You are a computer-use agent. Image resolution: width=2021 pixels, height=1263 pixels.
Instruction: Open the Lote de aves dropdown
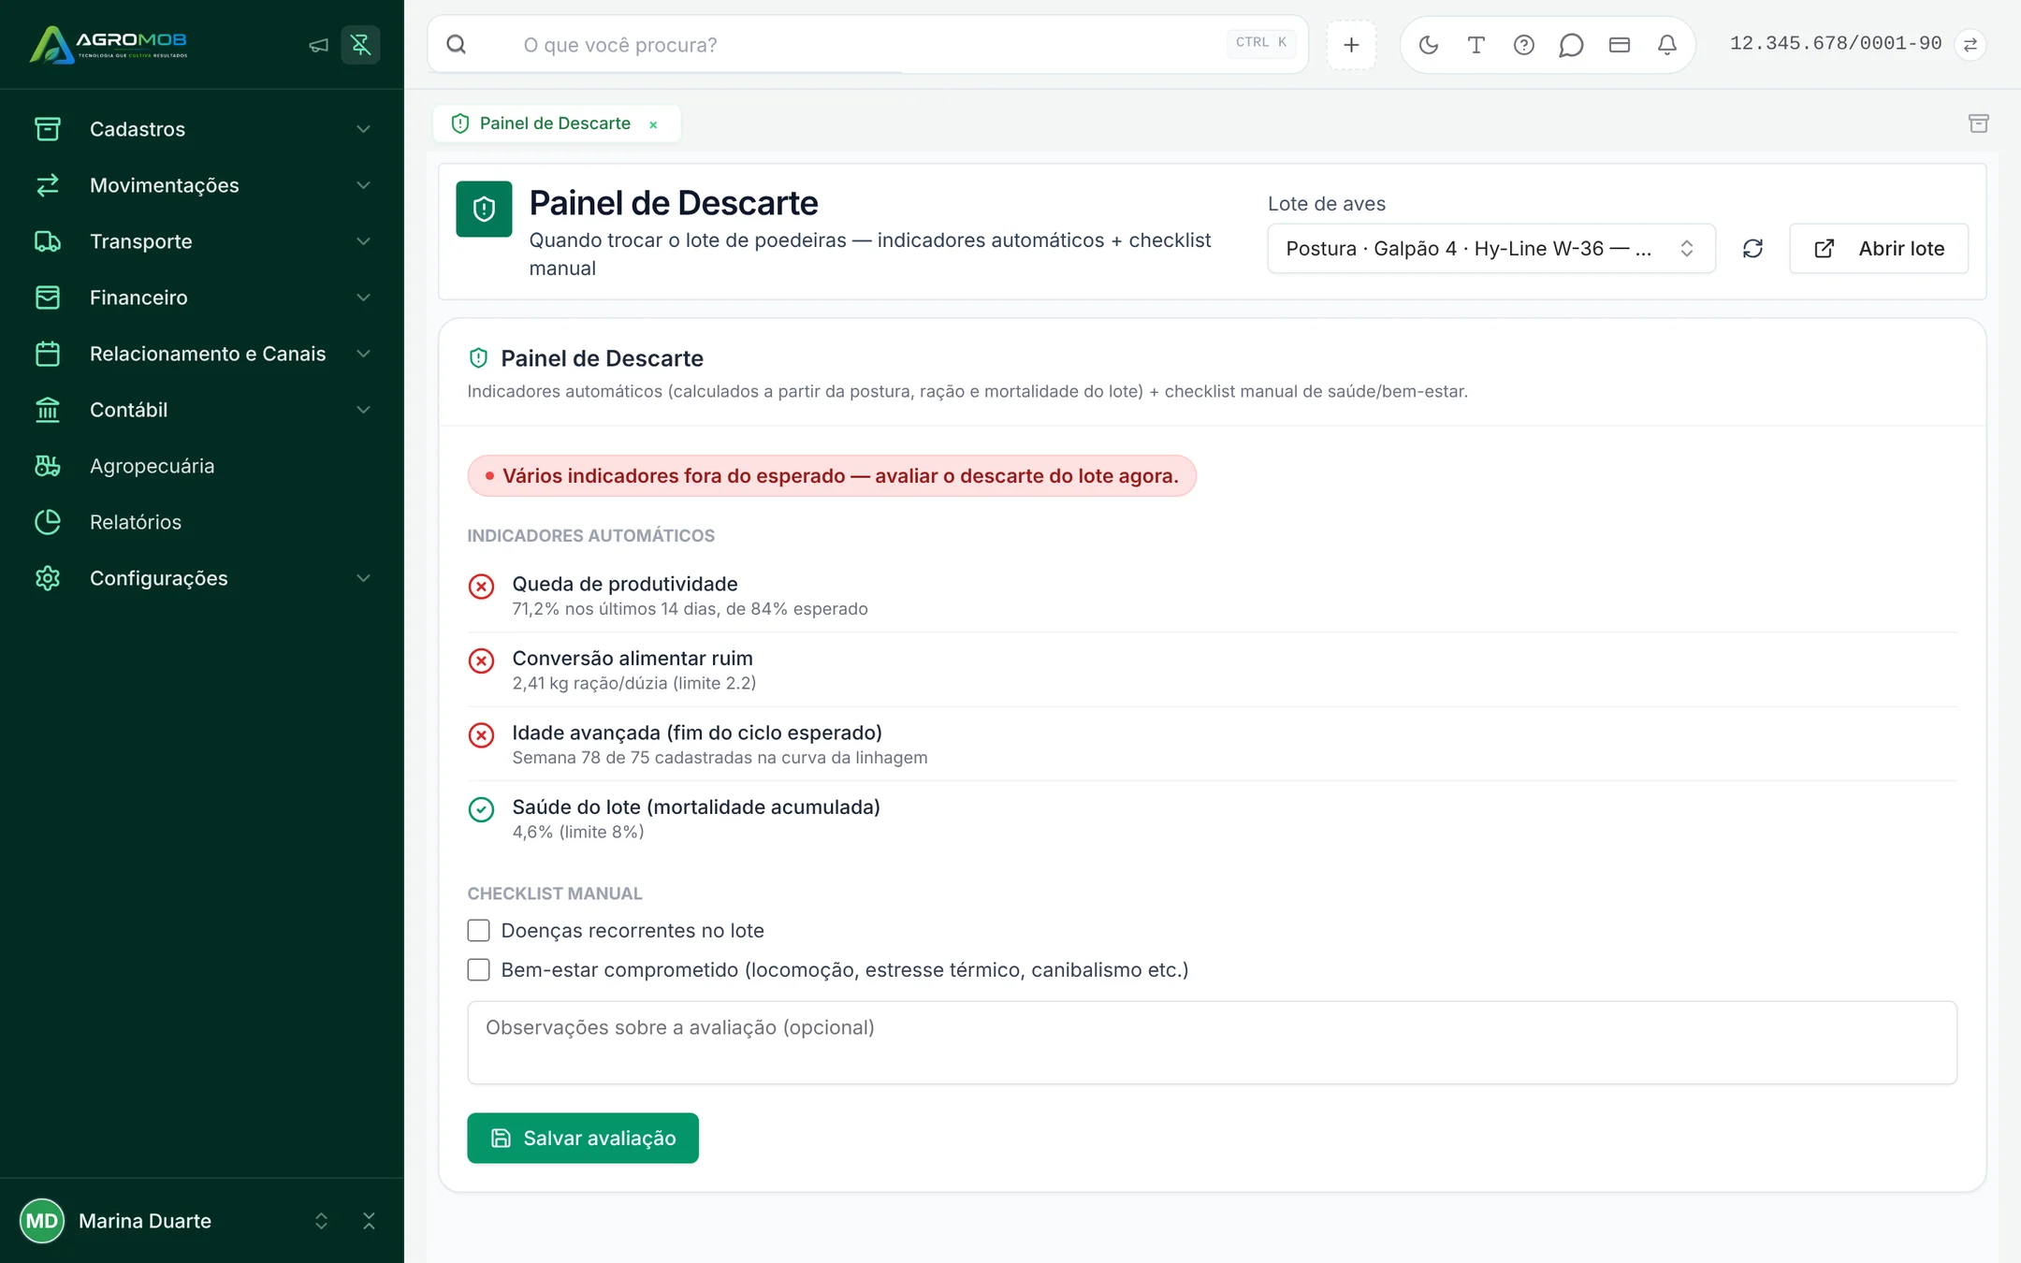click(1490, 249)
